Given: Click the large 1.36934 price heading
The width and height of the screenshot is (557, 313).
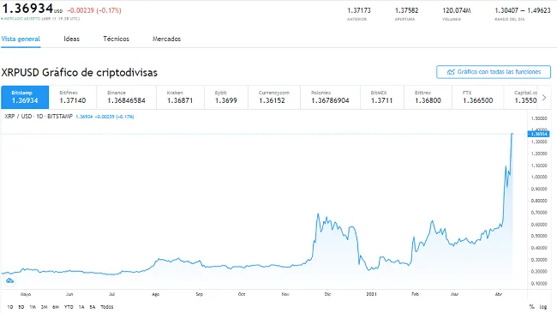Looking at the screenshot, I should [x=27, y=8].
